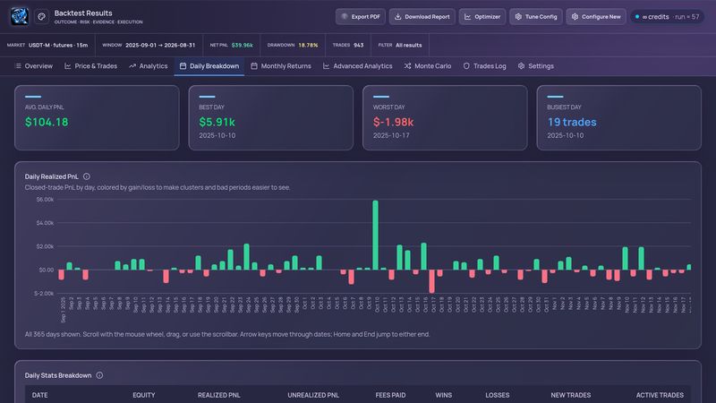The height and width of the screenshot is (403, 716).
Task: Click the FILTER All results field
Action: click(x=400, y=46)
